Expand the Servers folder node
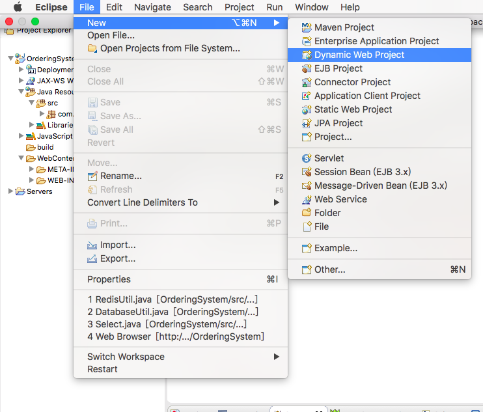Screen dimensions: 483x412 10,191
